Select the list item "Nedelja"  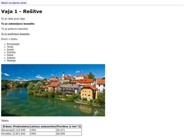click(11, 60)
